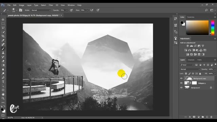
Task: Open the Flow slider dropdown
Action: [x=87, y=10]
